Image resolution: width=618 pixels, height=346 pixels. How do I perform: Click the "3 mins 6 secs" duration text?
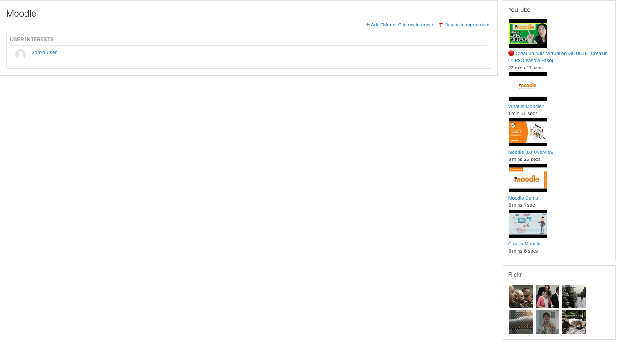pyautogui.click(x=523, y=251)
